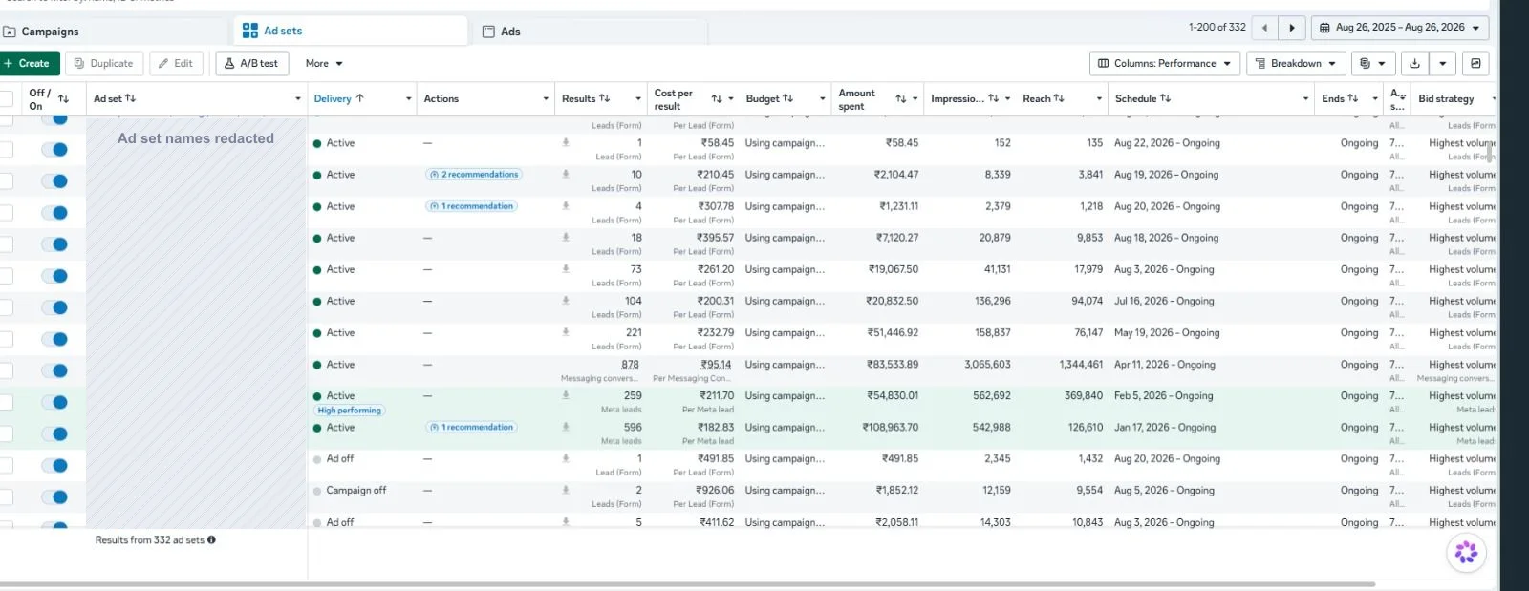The height and width of the screenshot is (591, 1529).
Task: Open Breakdown dropdown
Action: coord(1296,64)
